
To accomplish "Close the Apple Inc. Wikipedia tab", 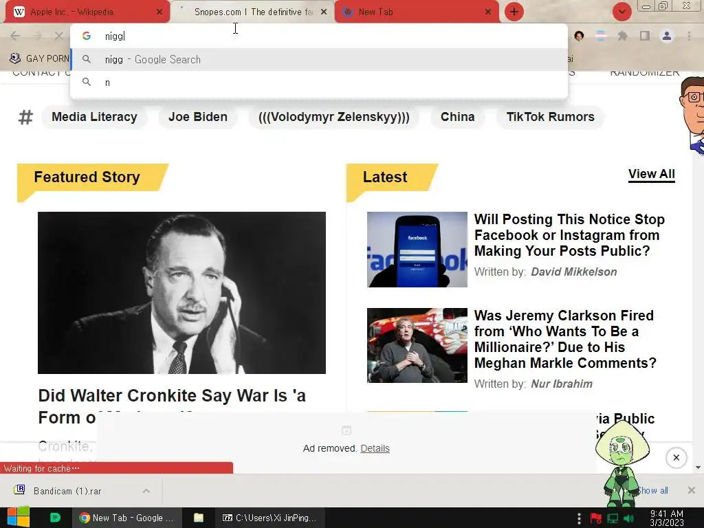I will click(159, 12).
